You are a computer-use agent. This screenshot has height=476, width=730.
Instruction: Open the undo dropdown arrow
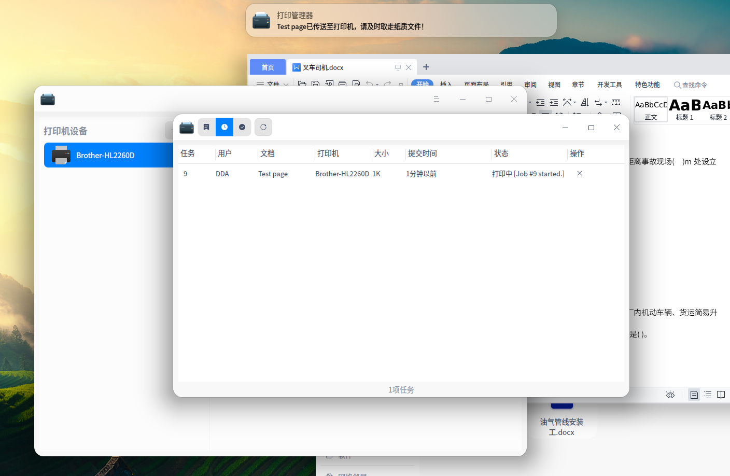point(377,85)
